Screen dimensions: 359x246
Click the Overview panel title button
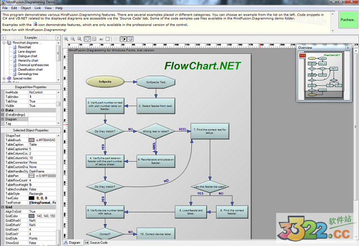pos(348,48)
